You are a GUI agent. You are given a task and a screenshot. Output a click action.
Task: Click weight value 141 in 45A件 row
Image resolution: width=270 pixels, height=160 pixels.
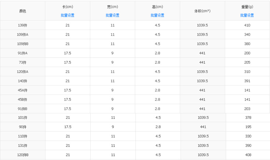pyautogui.click(x=247, y=90)
